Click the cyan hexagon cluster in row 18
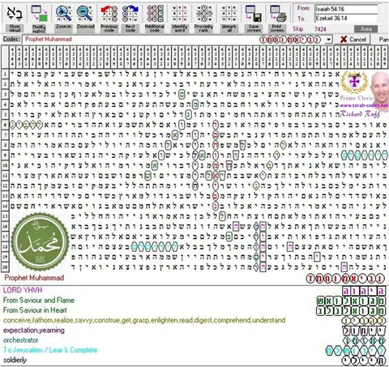Image resolution: width=389 pixels, height=367 pixels. click(x=155, y=246)
